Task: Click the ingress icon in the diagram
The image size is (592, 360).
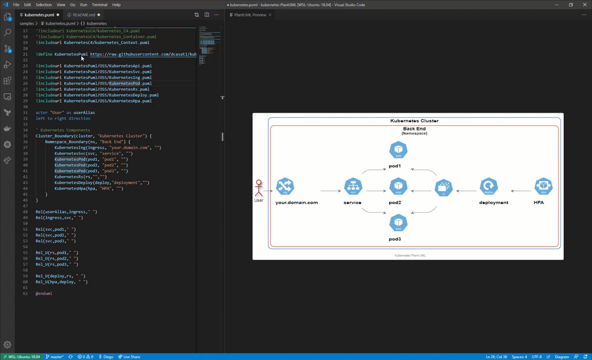Action: click(x=285, y=186)
